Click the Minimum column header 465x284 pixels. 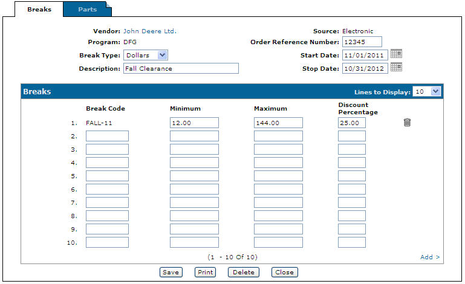coord(185,109)
